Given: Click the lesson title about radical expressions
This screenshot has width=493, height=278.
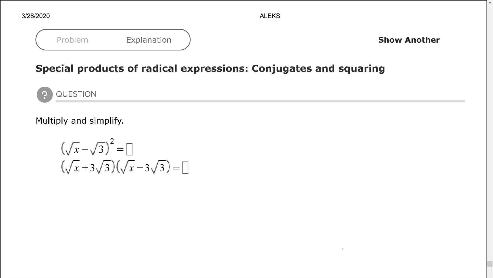Looking at the screenshot, I should [x=210, y=69].
